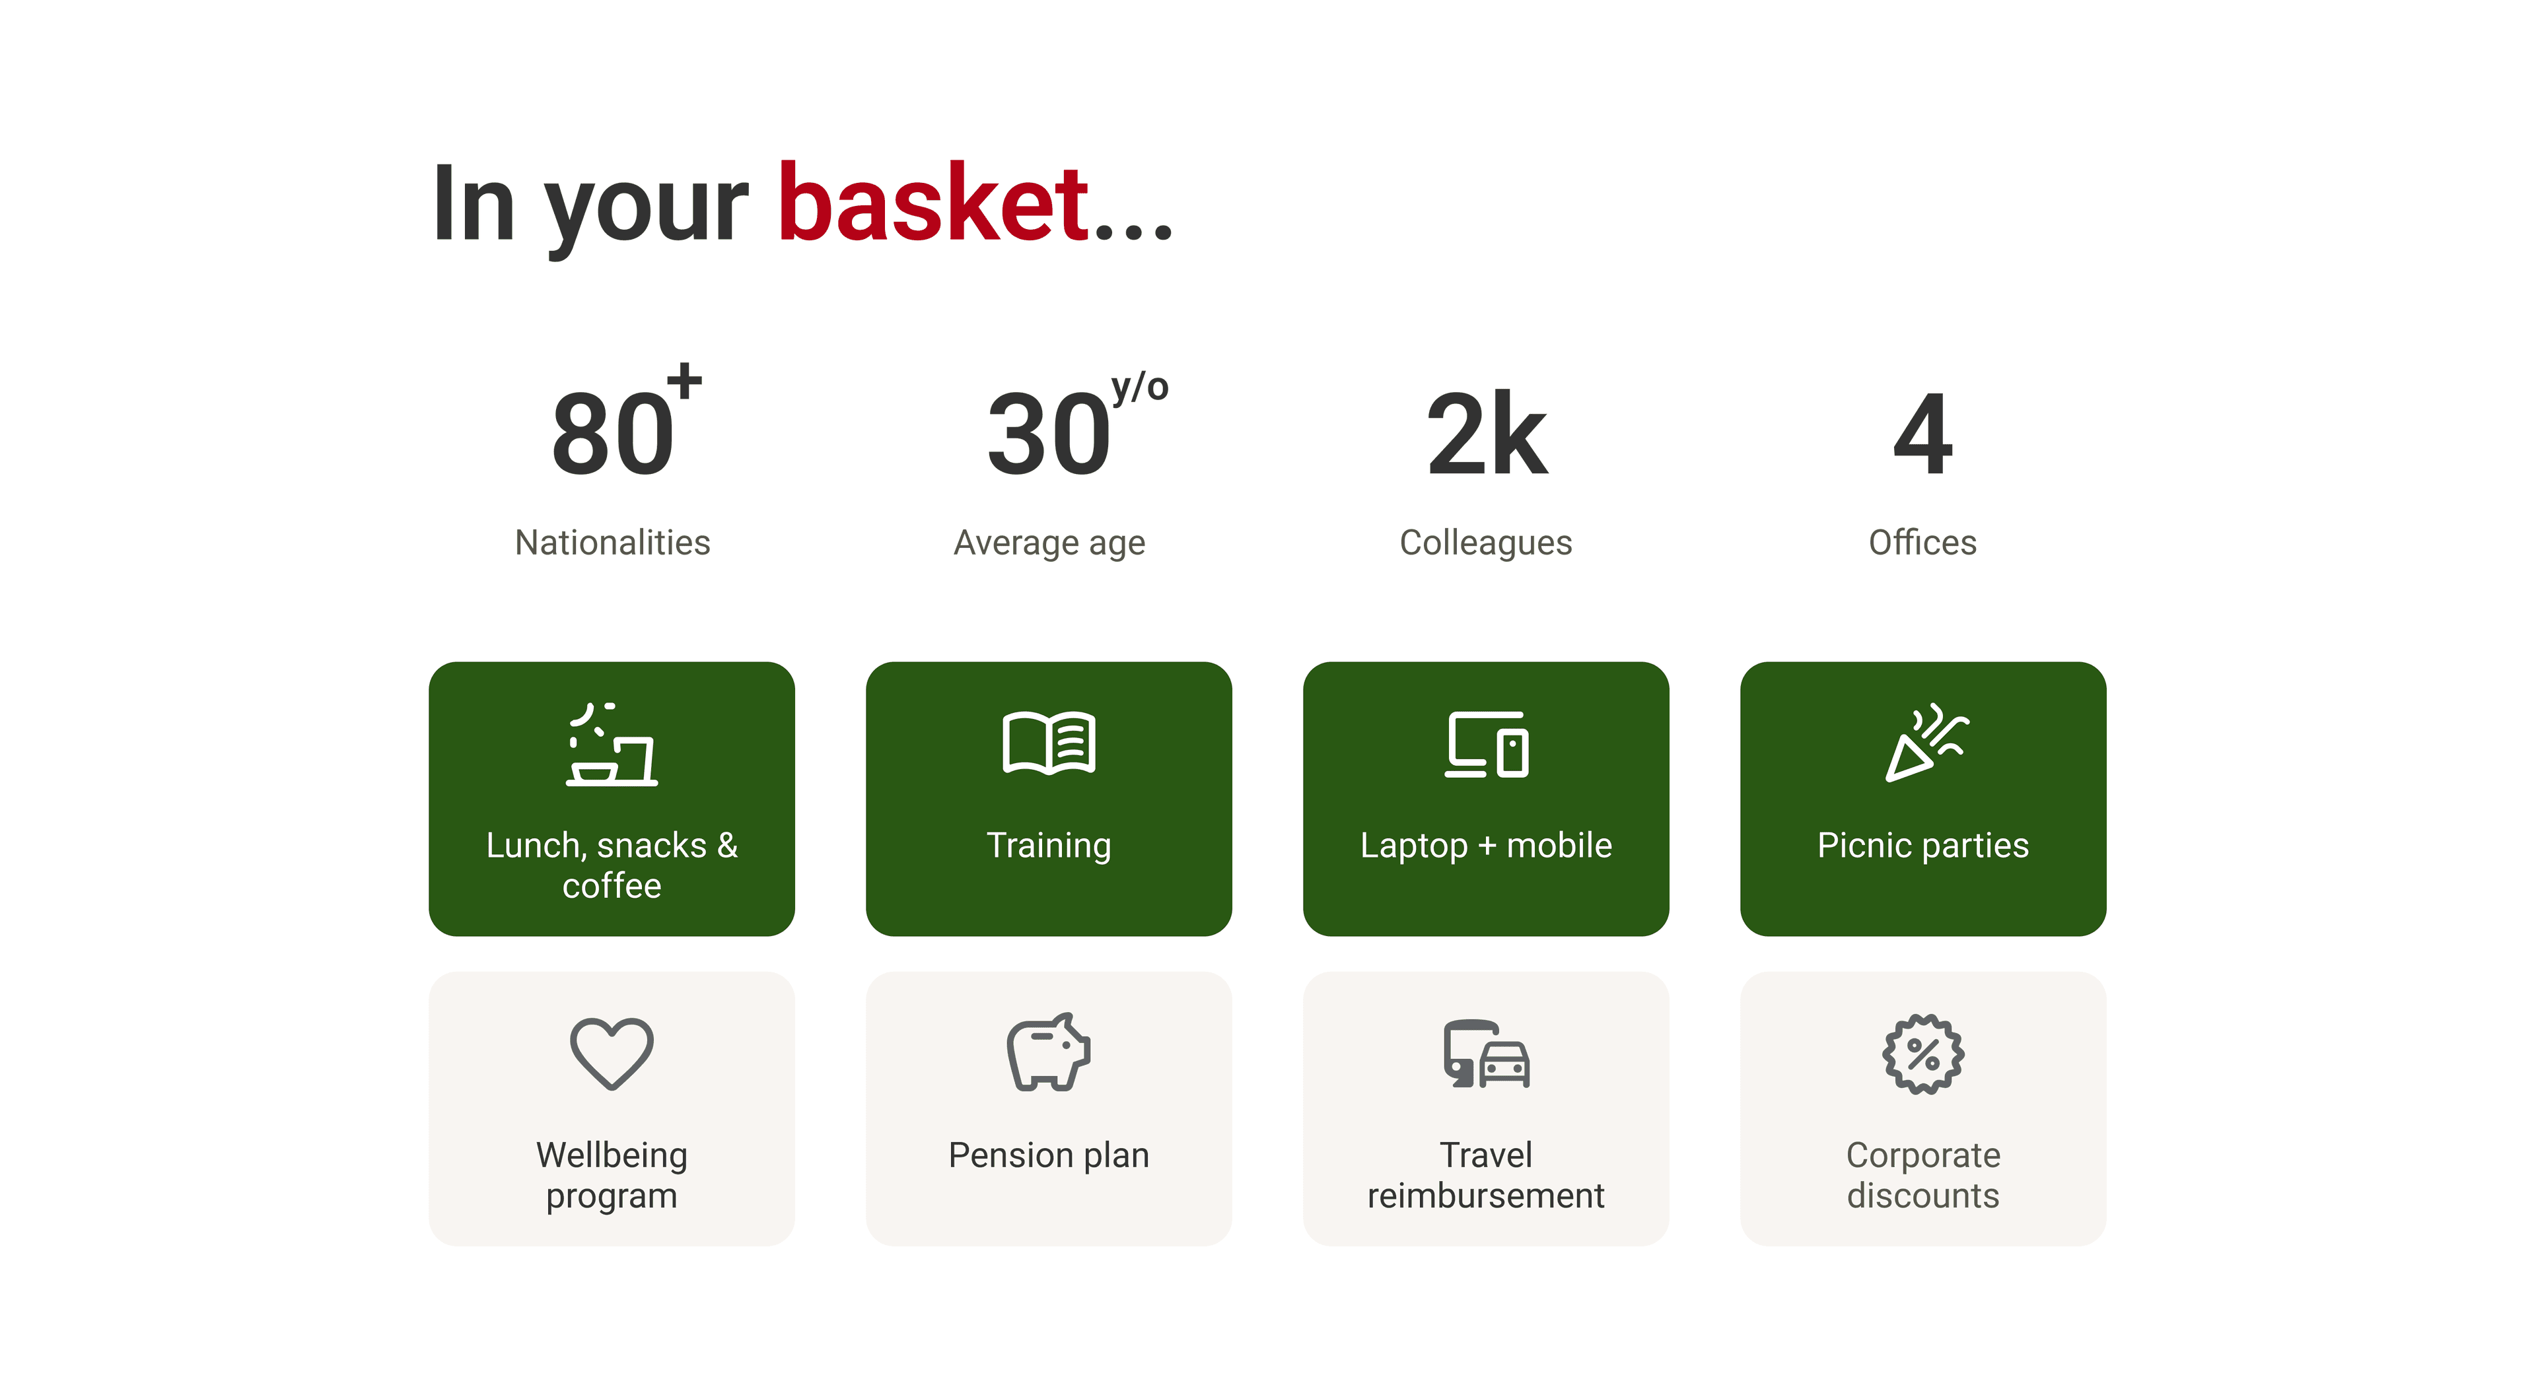Click the car travel reimbursement icon
Viewport: 2536px width, 1387px height.
1485,1054
